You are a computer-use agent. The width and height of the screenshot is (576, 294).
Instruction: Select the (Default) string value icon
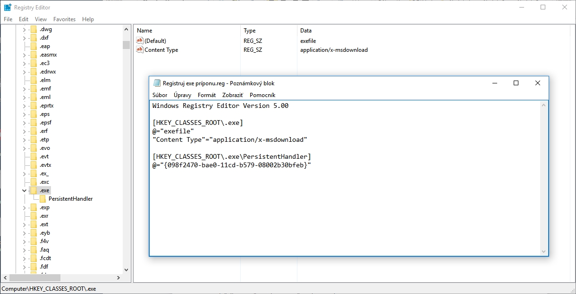[x=139, y=41]
